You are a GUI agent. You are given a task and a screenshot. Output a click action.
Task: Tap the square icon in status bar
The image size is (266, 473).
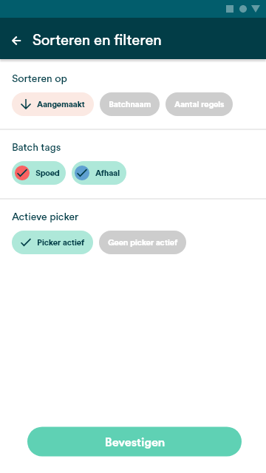pyautogui.click(x=230, y=9)
